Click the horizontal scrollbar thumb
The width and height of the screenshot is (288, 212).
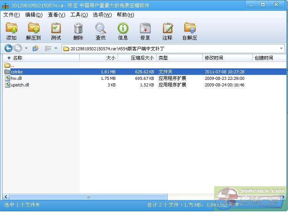coord(88,197)
